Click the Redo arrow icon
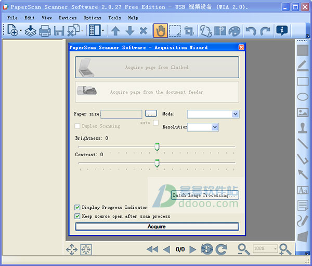The width and height of the screenshot is (312, 266). click(265, 31)
